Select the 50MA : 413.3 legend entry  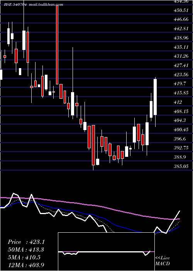click(26, 250)
